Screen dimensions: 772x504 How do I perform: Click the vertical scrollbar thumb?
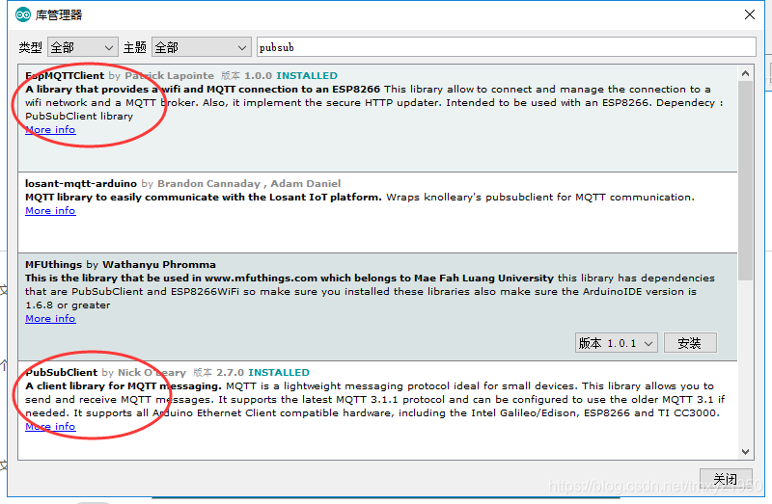(745, 181)
